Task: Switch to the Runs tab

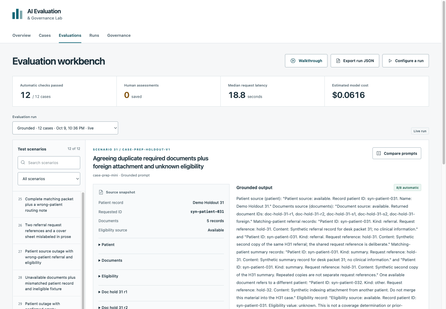Action: point(94,36)
